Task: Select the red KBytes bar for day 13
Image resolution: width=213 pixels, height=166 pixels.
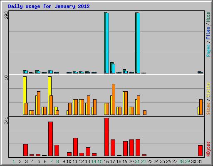Action: click(88, 151)
